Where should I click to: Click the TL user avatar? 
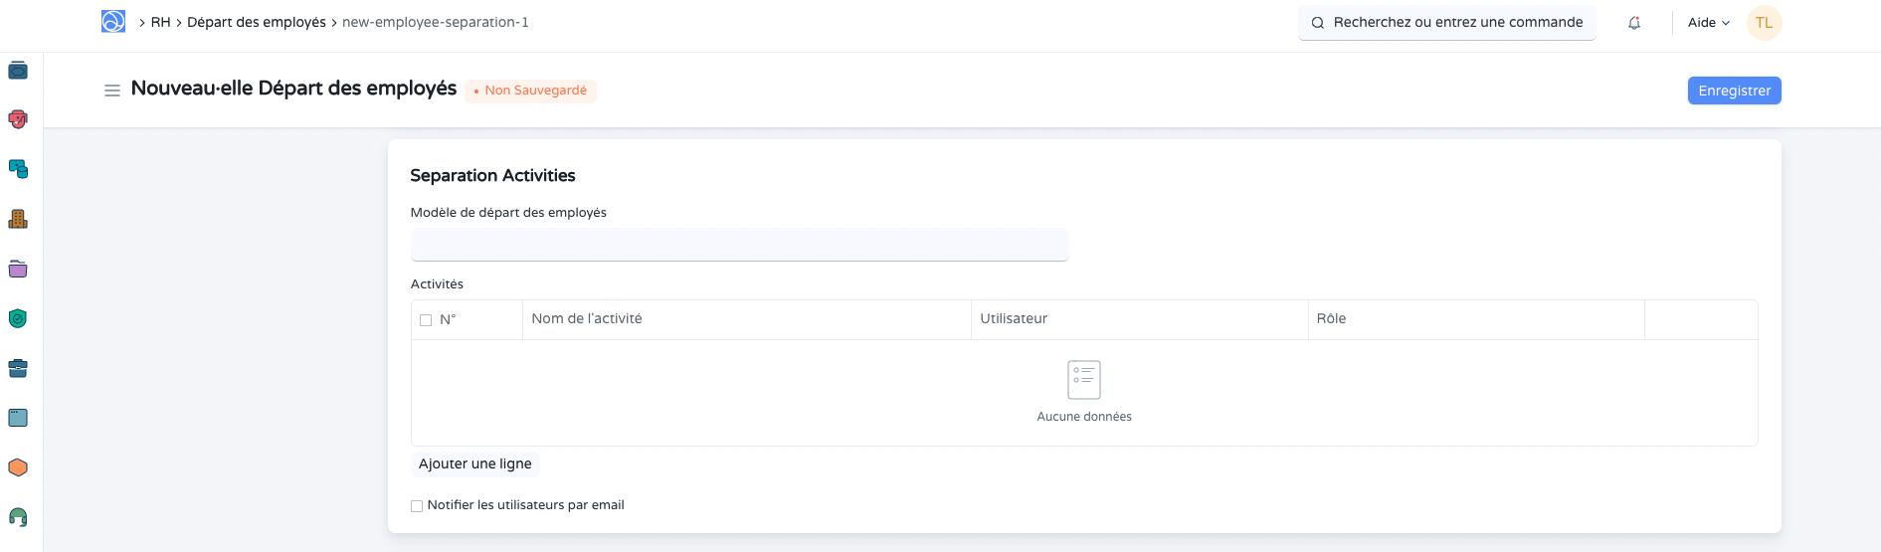click(x=1764, y=23)
